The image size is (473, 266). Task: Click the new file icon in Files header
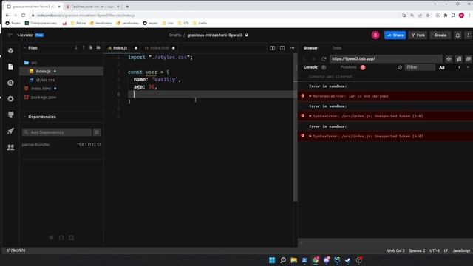tap(91, 47)
